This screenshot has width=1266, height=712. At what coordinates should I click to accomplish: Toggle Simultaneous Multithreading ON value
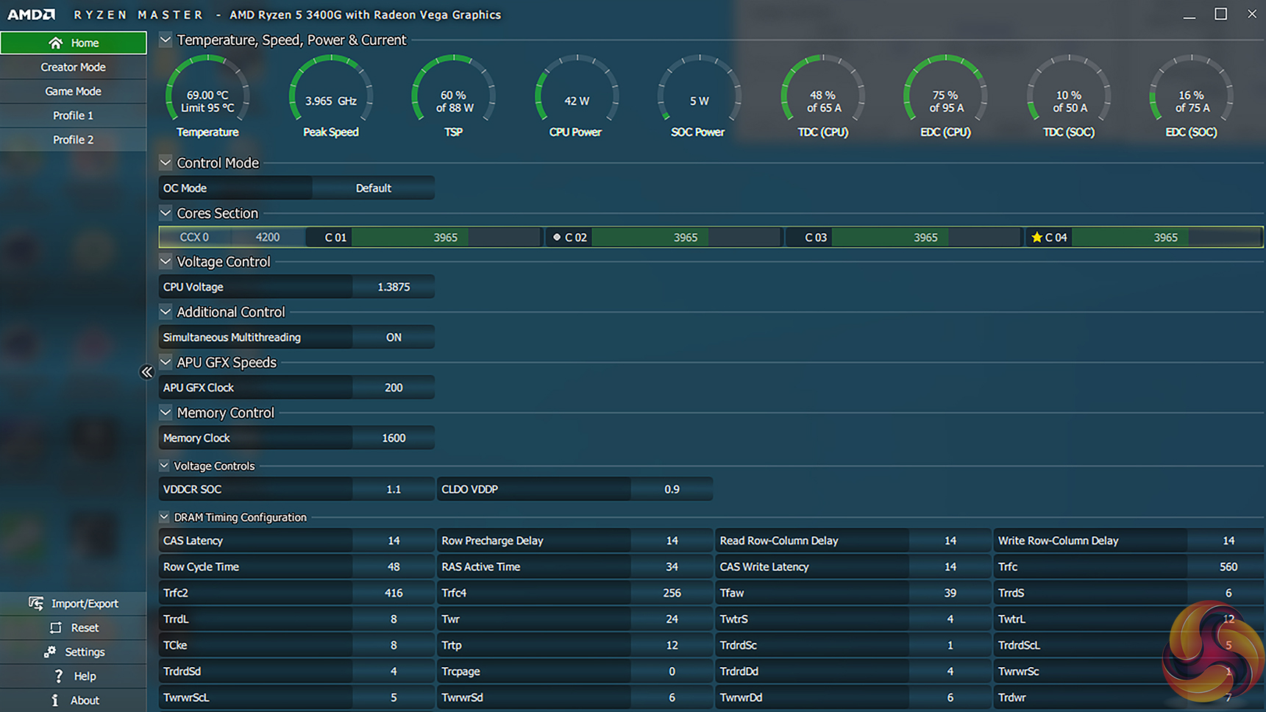[394, 338]
